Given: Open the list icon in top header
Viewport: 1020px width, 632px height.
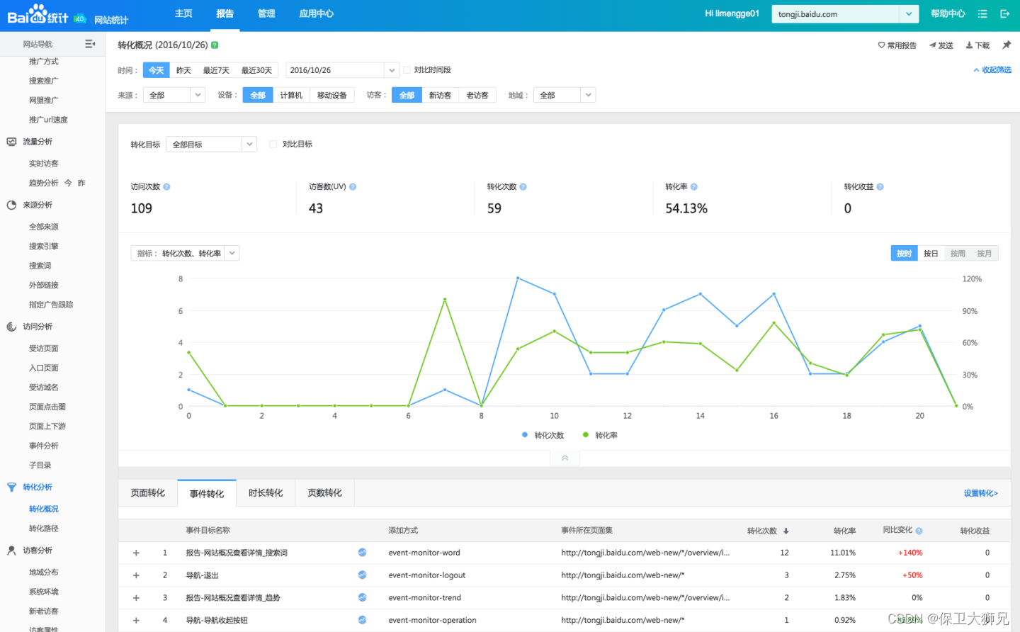Looking at the screenshot, I should [982, 13].
